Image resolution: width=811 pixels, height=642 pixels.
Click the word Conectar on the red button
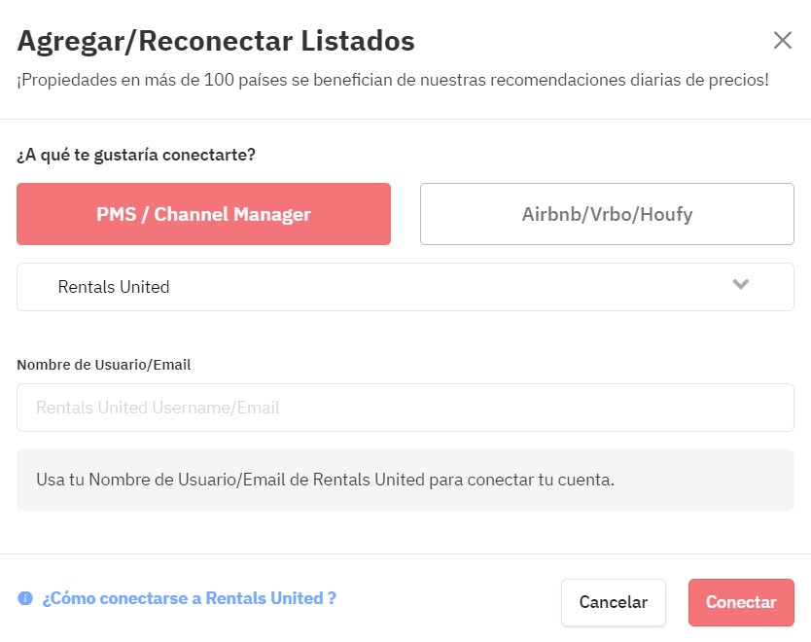tap(741, 602)
